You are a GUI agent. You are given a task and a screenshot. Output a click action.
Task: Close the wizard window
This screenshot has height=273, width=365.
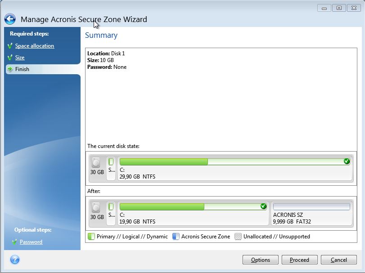pos(354,8)
